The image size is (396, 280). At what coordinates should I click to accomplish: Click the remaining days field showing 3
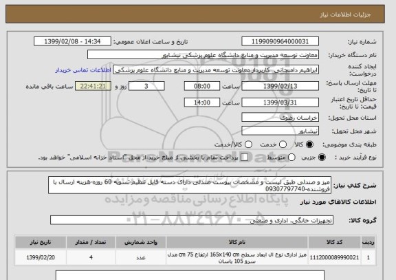146,86
